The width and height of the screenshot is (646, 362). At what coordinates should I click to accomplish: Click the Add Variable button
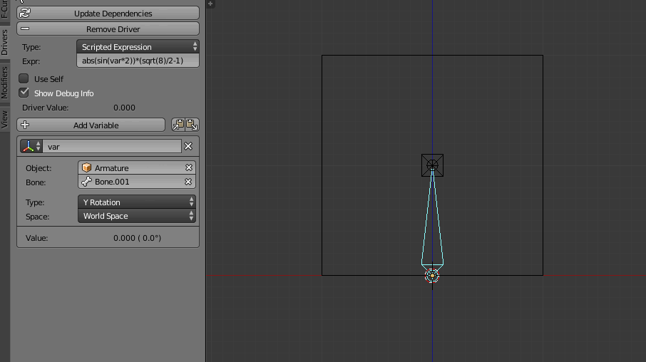(91, 125)
